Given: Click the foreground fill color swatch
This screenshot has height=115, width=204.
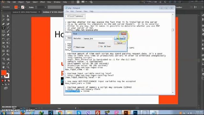Looking at the screenshot, I should (4, 73).
